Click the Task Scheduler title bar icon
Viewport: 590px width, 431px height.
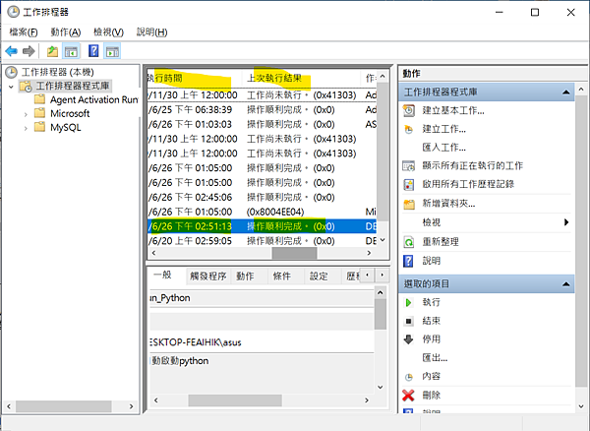[13, 12]
